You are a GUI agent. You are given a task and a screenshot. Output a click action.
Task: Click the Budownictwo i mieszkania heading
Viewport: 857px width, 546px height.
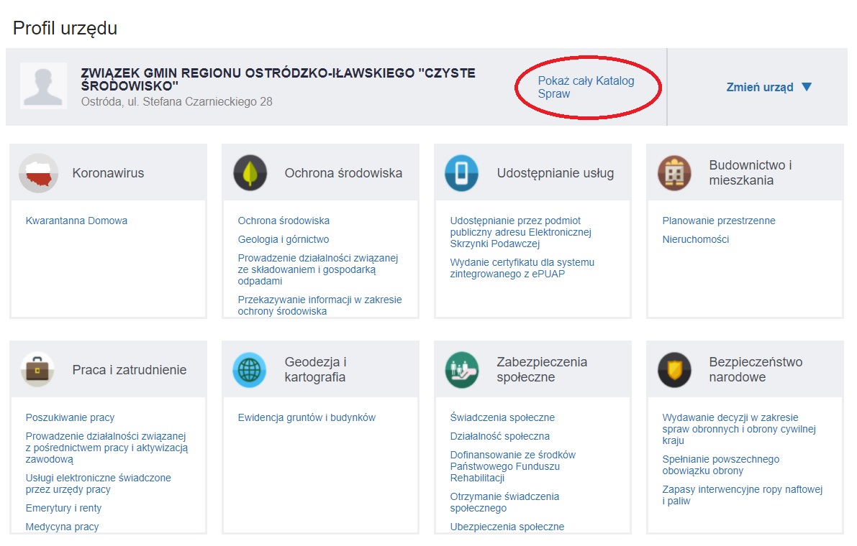pyautogui.click(x=750, y=173)
